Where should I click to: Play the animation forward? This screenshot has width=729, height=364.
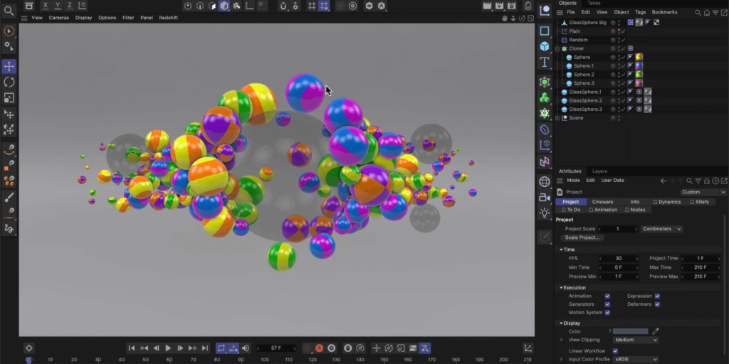[168, 348]
